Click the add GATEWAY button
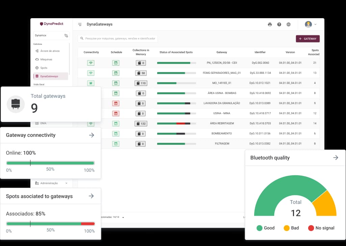This screenshot has width=346, height=246. point(307,39)
